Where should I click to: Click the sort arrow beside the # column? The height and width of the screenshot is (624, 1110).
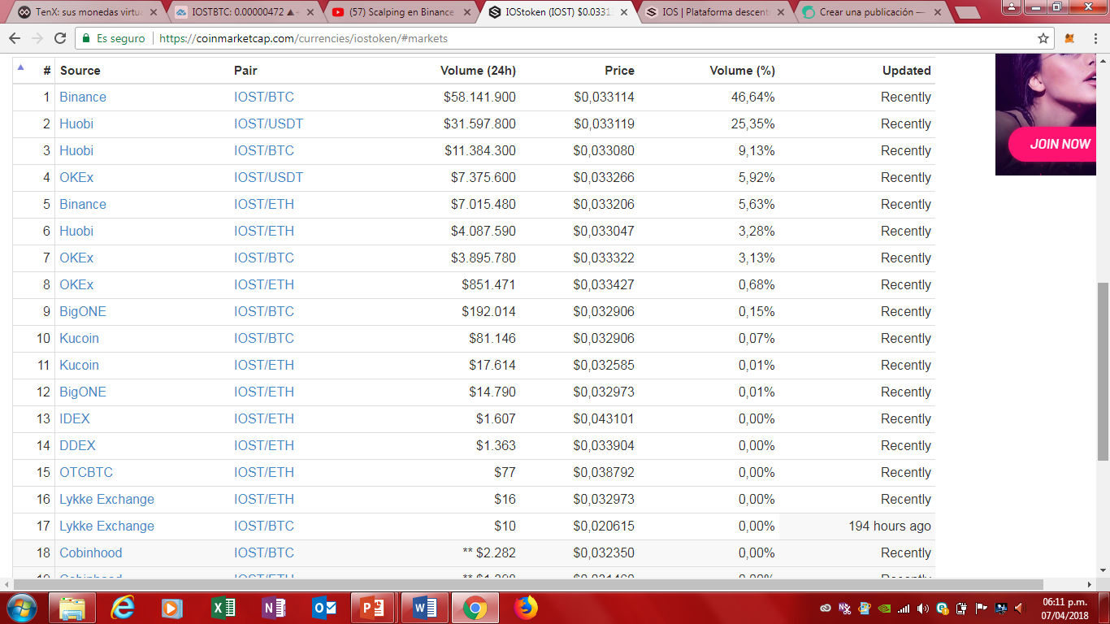20,68
